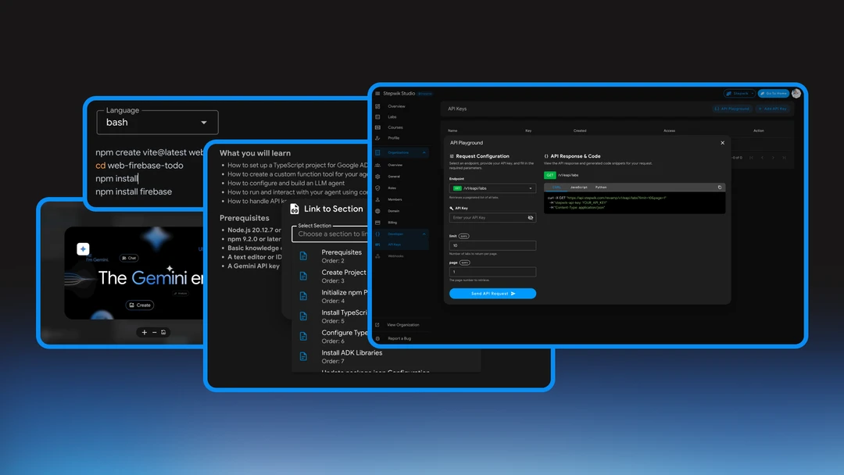Click the limit query input field
844x475 pixels.
point(492,245)
